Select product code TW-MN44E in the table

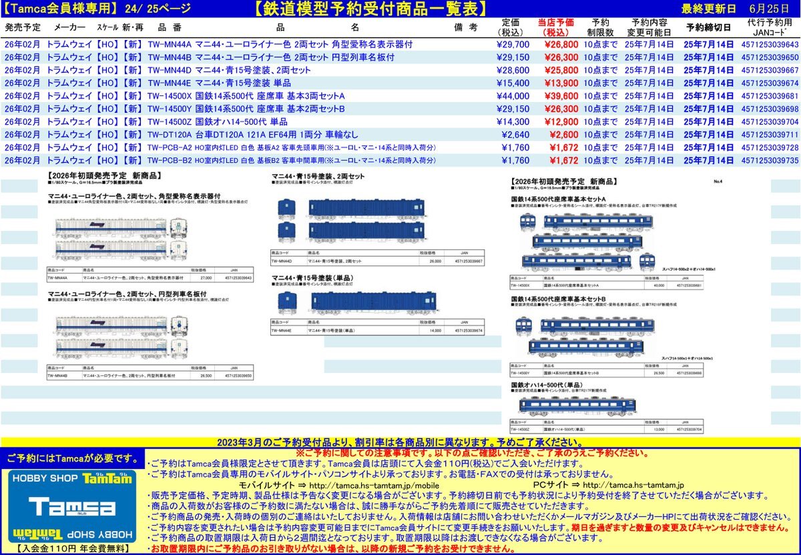point(170,83)
